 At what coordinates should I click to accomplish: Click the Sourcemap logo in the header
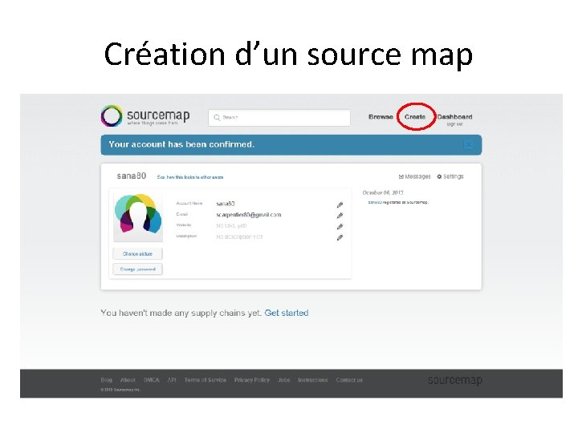[145, 116]
